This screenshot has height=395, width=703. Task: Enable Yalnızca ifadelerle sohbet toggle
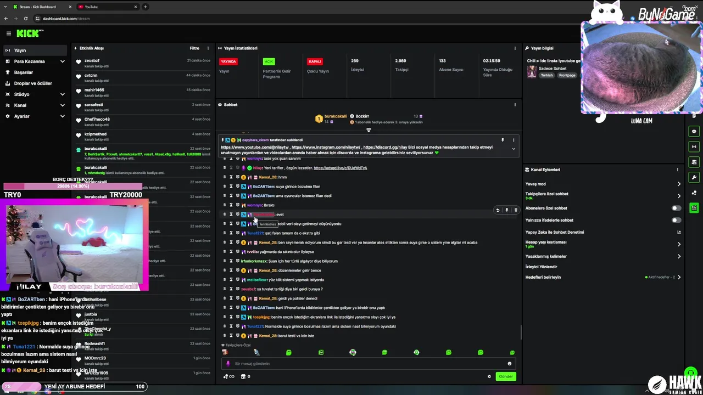tap(676, 220)
